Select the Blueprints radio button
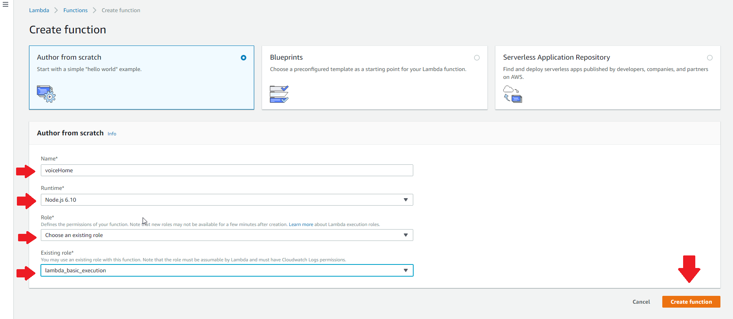The width and height of the screenshot is (733, 319). click(477, 58)
